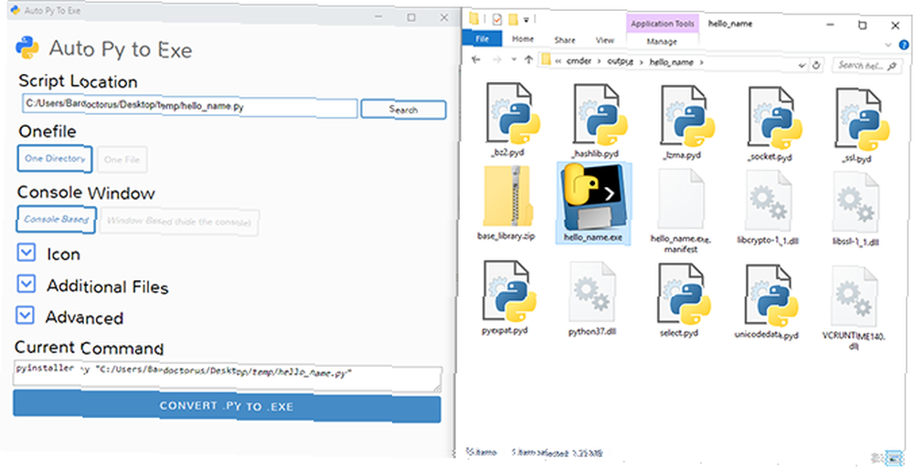This screenshot has height=469, width=914.
Task: Click the Search button for script location
Action: tap(403, 109)
